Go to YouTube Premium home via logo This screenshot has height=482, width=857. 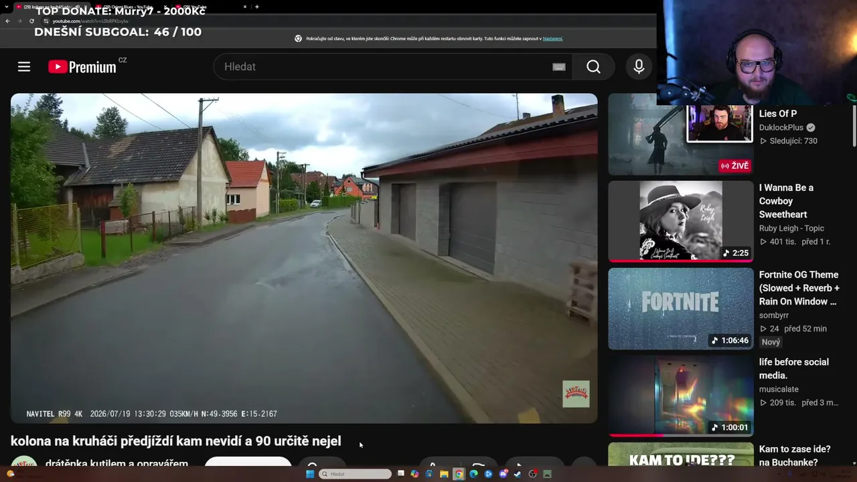pyautogui.click(x=82, y=67)
